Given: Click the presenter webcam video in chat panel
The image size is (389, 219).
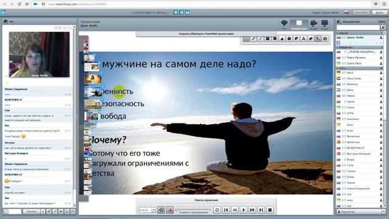Looking at the screenshot, I should [39, 54].
